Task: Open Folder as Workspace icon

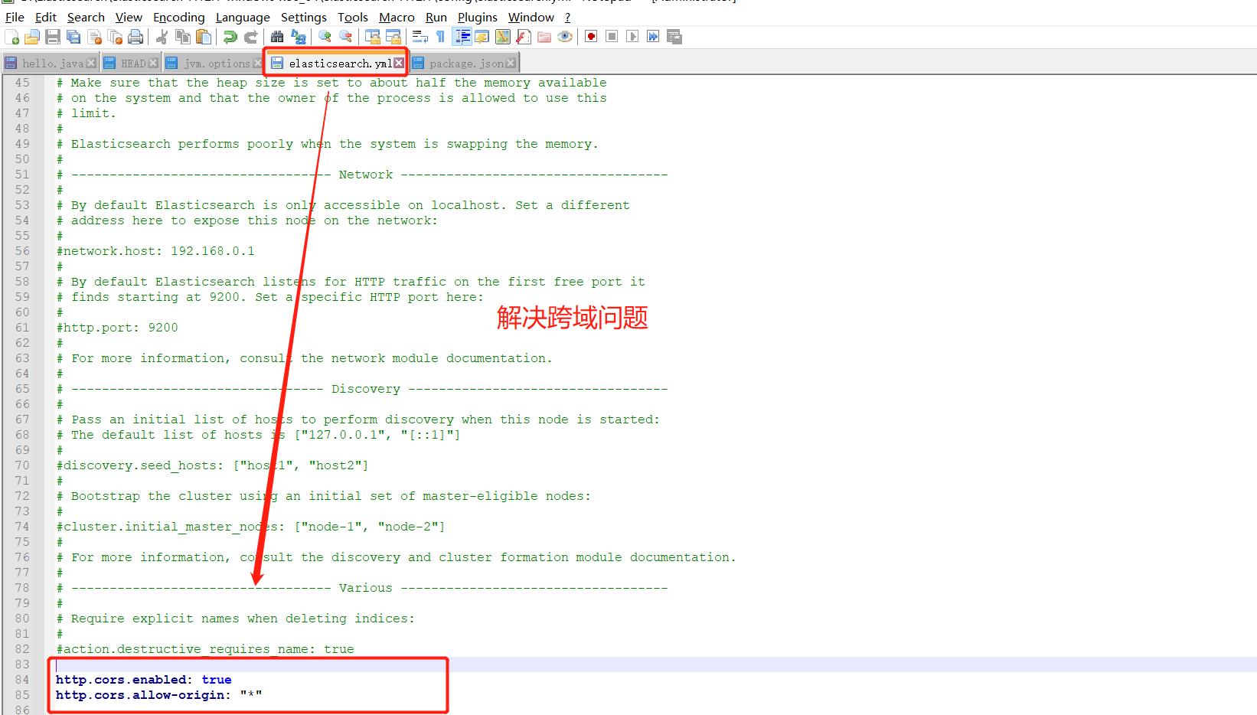Action: click(544, 37)
